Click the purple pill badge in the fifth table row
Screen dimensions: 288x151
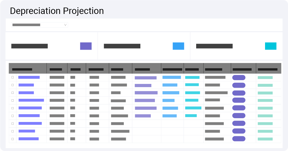click(239, 108)
